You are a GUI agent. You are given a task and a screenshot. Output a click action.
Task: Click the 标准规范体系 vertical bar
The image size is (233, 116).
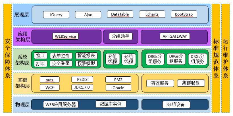click(216, 58)
